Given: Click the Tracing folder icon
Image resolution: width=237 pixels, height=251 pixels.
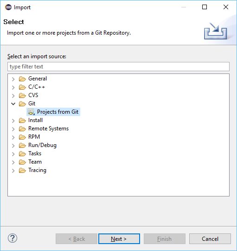Looking at the screenshot, I should tap(22, 170).
